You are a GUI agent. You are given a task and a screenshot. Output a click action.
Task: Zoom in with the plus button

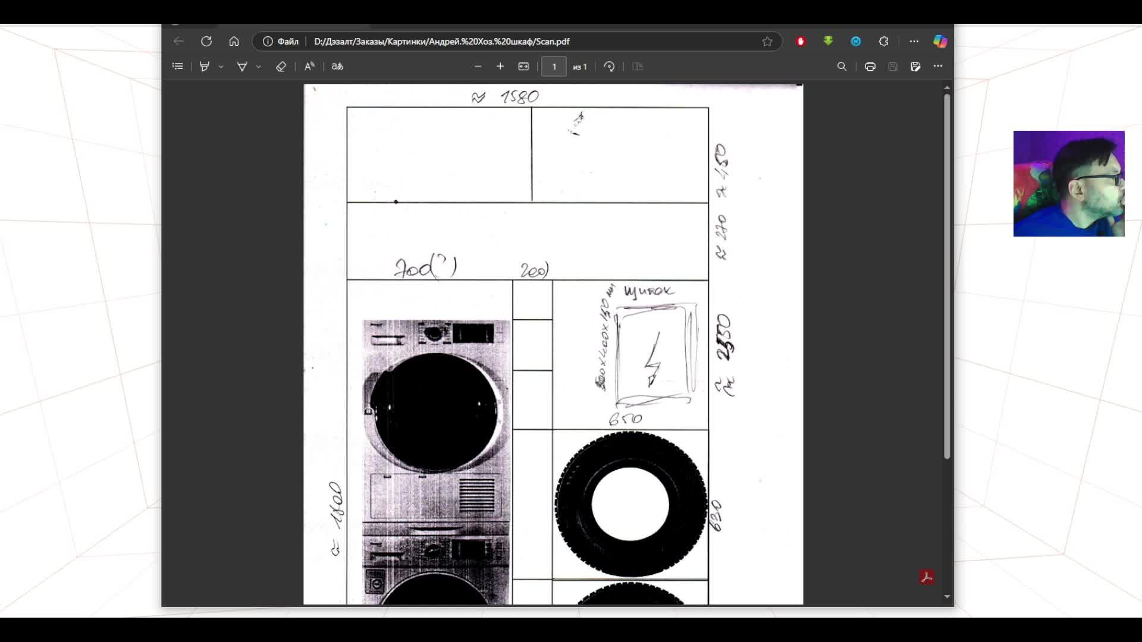pyautogui.click(x=500, y=67)
